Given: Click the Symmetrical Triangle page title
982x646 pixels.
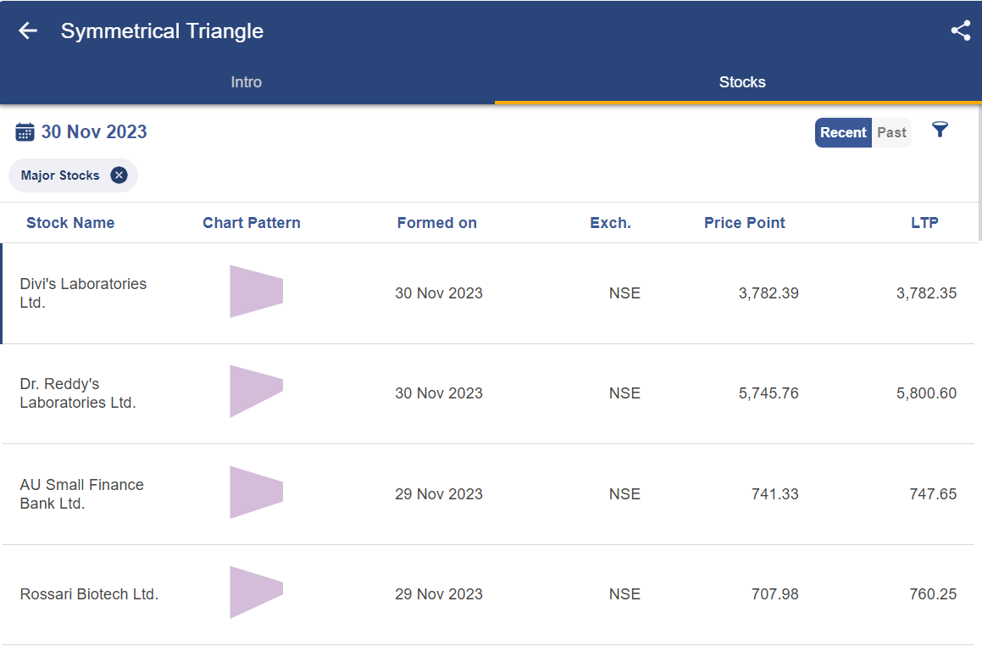Looking at the screenshot, I should tap(162, 31).
